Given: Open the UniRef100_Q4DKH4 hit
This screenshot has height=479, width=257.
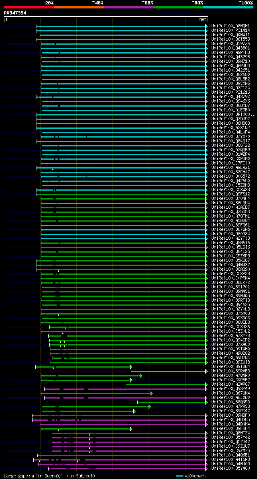Looking at the screenshot, I should 230,424.
